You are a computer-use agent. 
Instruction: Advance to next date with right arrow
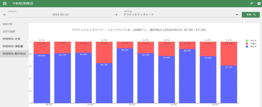116,15
